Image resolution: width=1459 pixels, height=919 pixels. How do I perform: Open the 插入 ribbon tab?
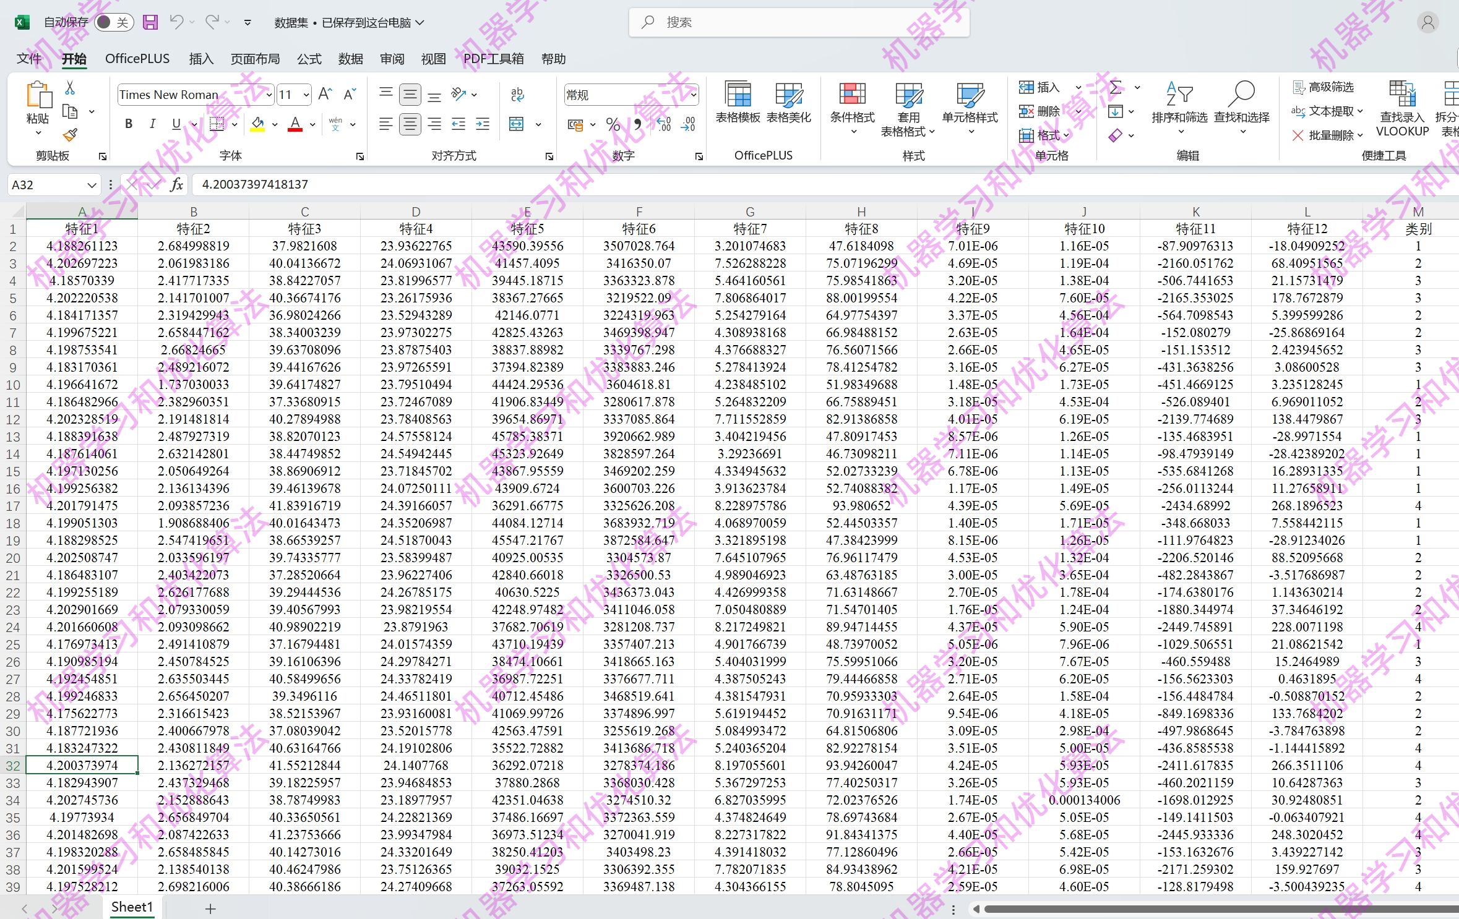(201, 59)
